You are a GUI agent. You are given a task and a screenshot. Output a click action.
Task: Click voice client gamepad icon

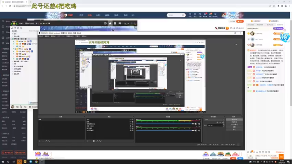[x=120, y=23]
